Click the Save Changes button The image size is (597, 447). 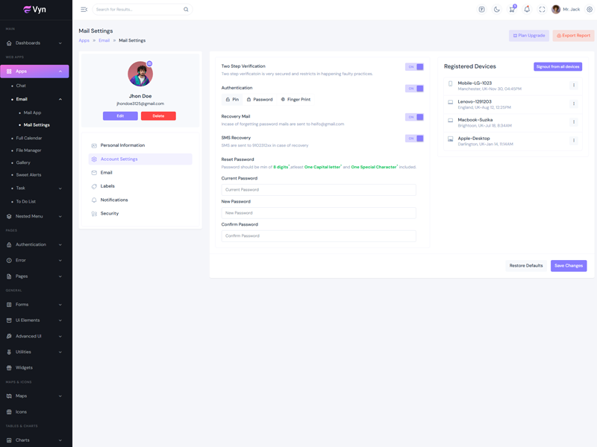coord(569,266)
